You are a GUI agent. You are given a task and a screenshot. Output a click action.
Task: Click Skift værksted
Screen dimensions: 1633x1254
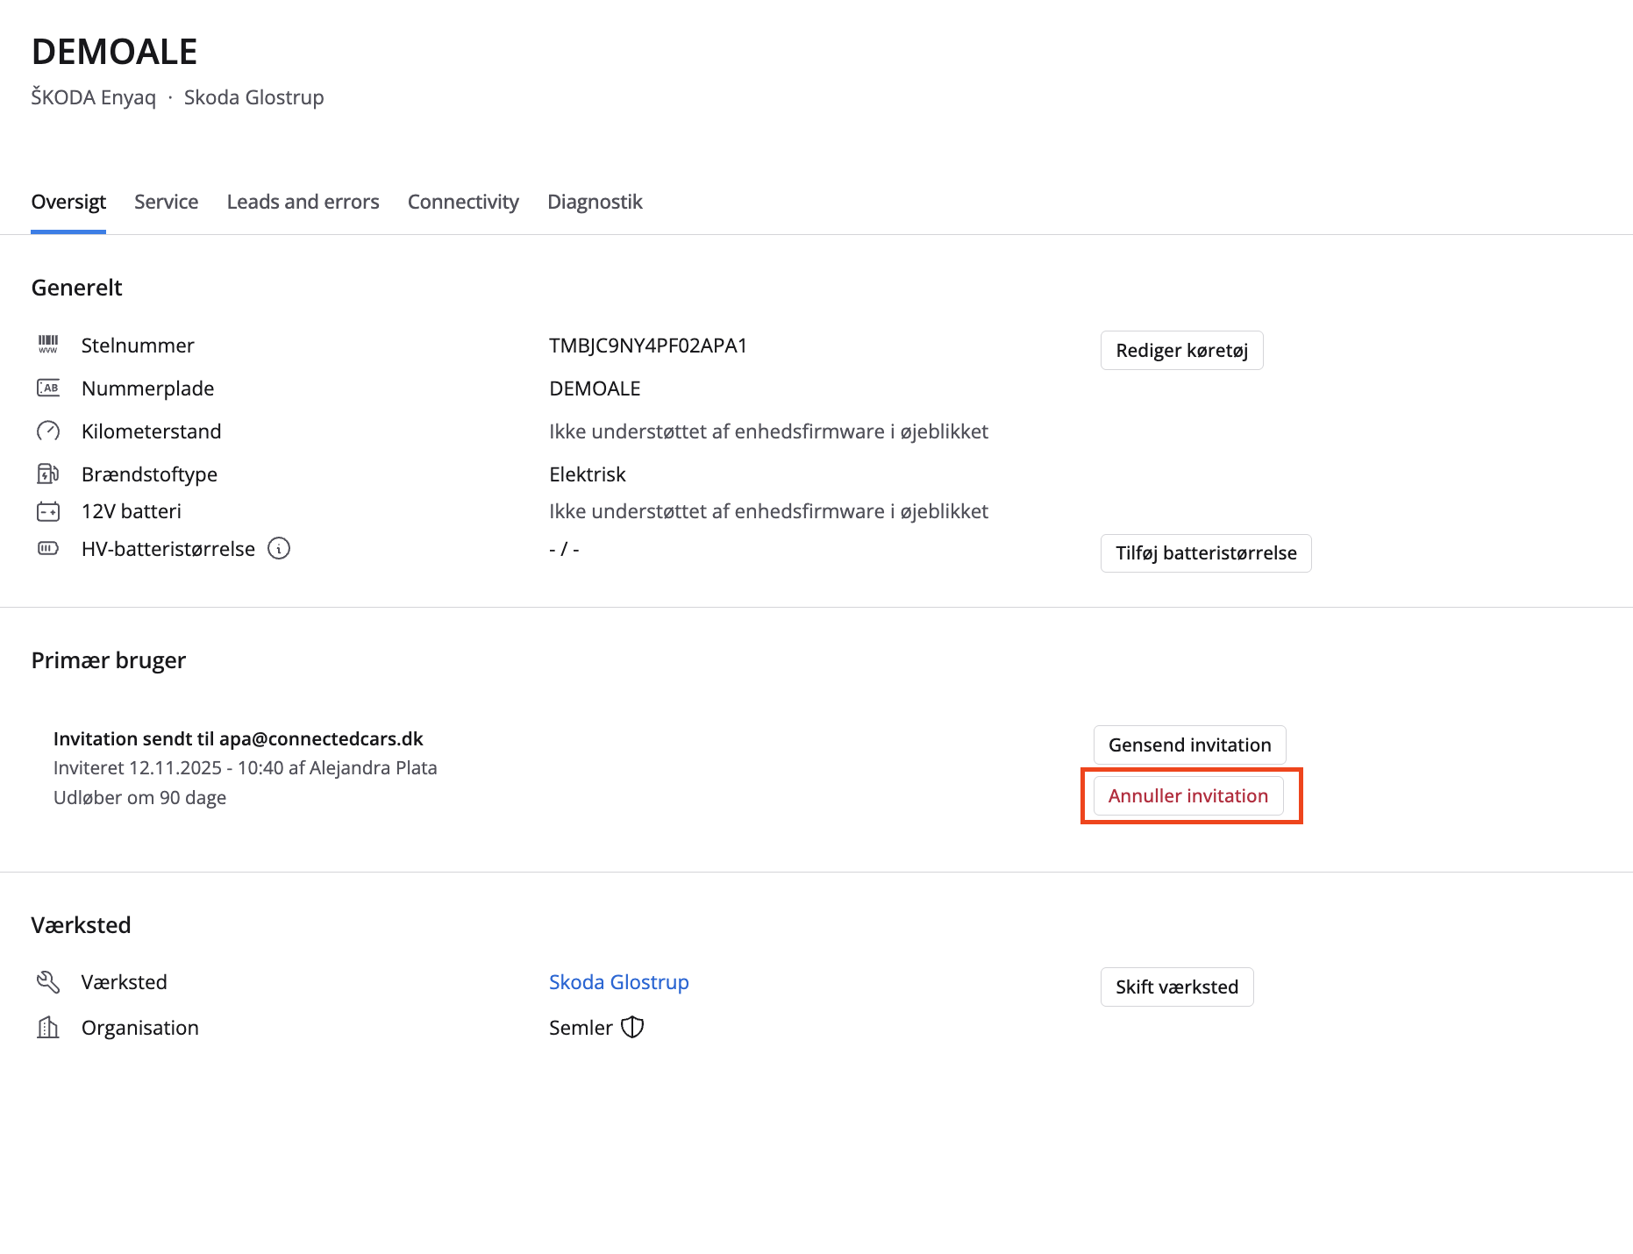1177,987
